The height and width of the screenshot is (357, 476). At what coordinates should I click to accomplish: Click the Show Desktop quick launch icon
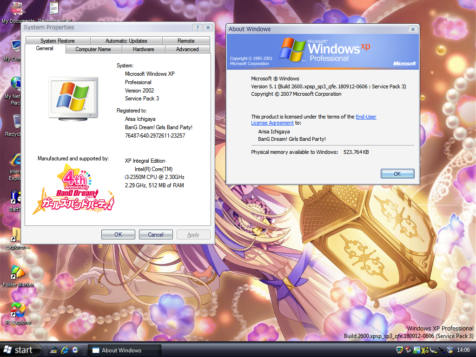pos(54,350)
